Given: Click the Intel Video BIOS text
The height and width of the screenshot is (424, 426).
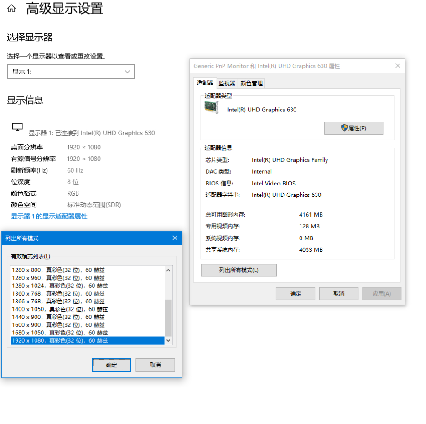Looking at the screenshot, I should (x=273, y=183).
